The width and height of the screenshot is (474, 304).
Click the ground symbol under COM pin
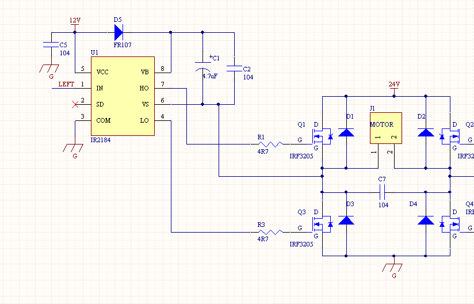point(73,148)
